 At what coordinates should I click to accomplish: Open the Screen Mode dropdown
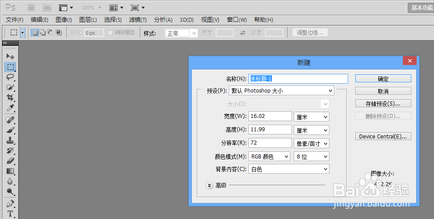point(138,8)
